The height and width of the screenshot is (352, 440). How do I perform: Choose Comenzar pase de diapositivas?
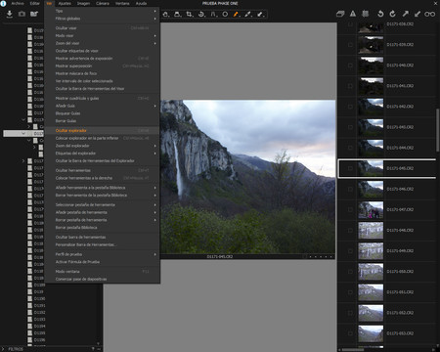(x=103, y=279)
